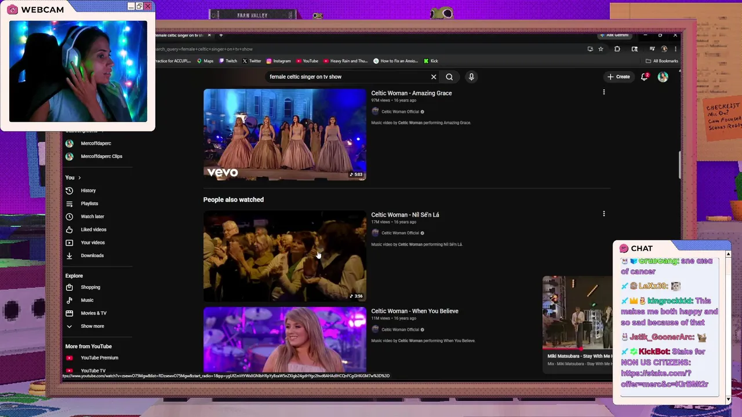Close the current browser tab
Image resolution: width=742 pixels, height=417 pixels.
209,35
